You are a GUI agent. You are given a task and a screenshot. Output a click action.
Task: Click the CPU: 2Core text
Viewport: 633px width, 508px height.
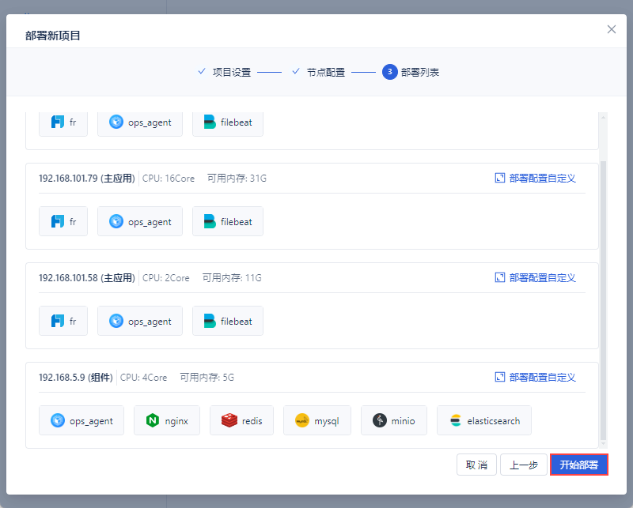coord(166,278)
